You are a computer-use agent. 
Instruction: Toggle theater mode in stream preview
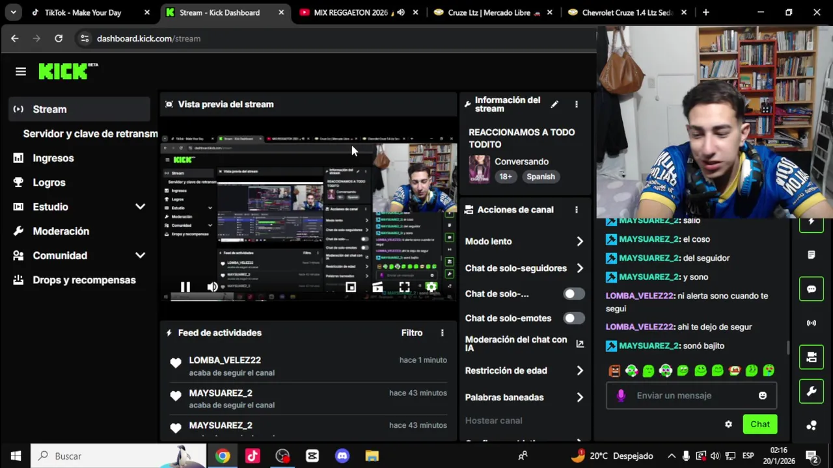coord(377,287)
